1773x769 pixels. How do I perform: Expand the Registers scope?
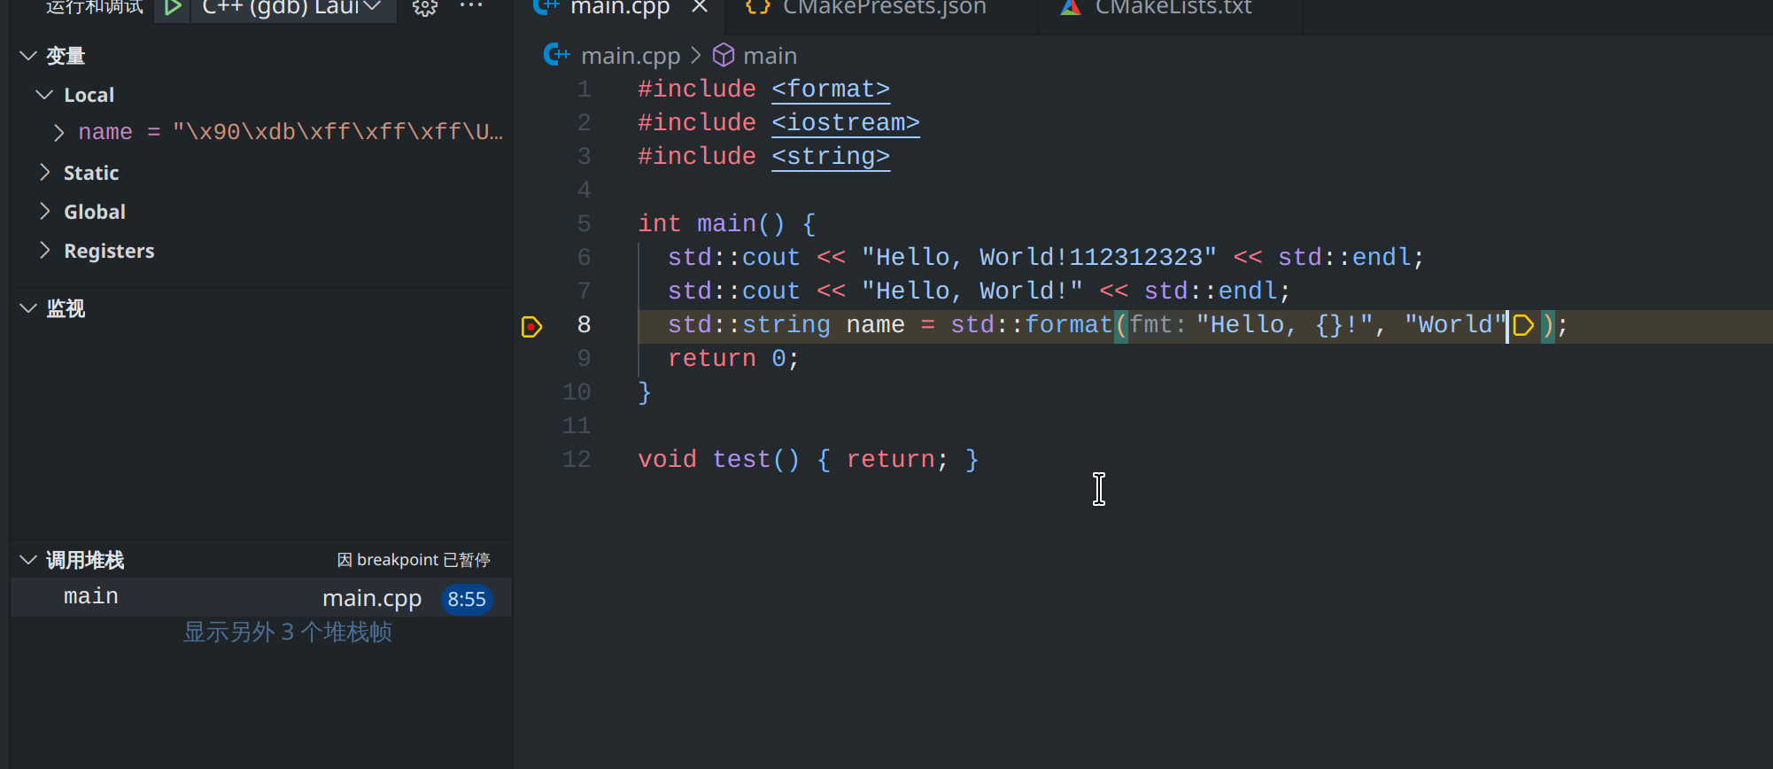44,251
